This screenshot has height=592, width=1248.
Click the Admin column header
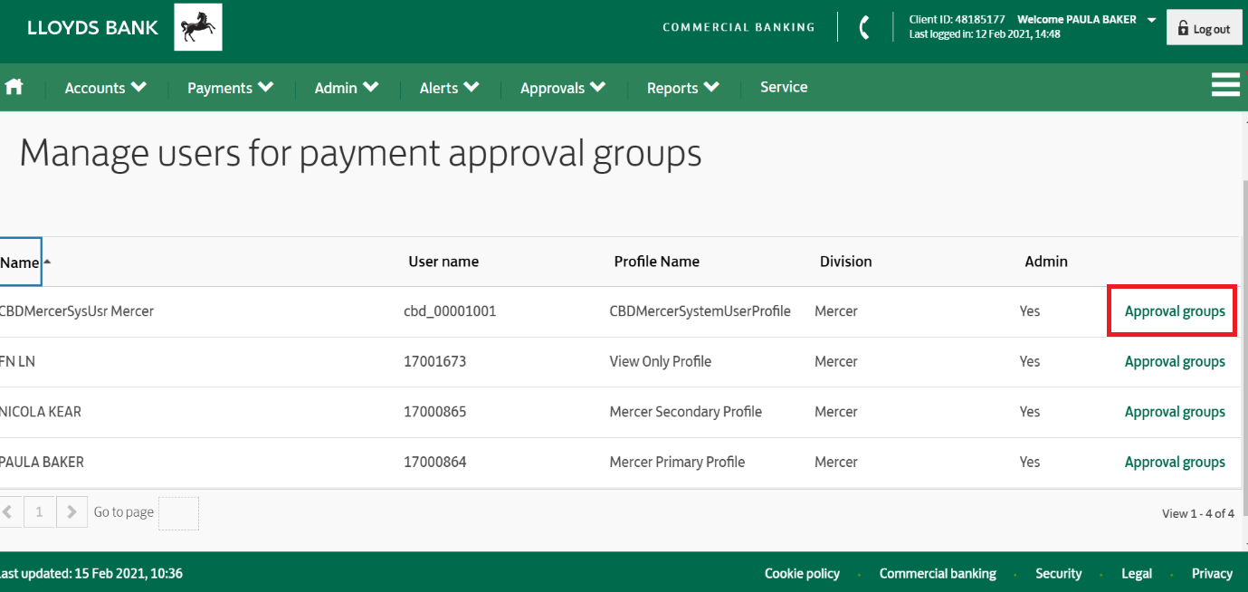click(x=1046, y=262)
